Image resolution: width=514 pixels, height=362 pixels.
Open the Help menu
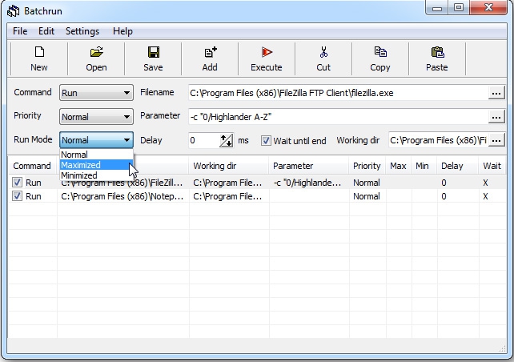pos(122,31)
